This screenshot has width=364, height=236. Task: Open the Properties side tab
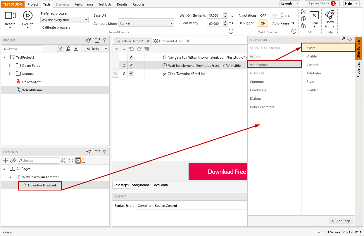(358, 69)
